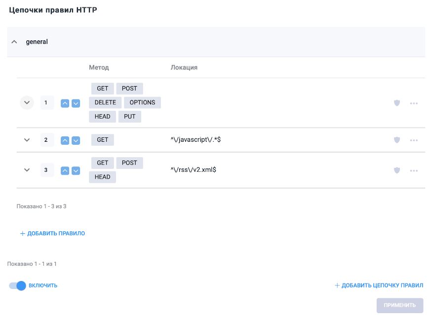The image size is (431, 320).
Task: Toggle the ВКЛЮЧИТЬ switch
Action: coord(17,286)
